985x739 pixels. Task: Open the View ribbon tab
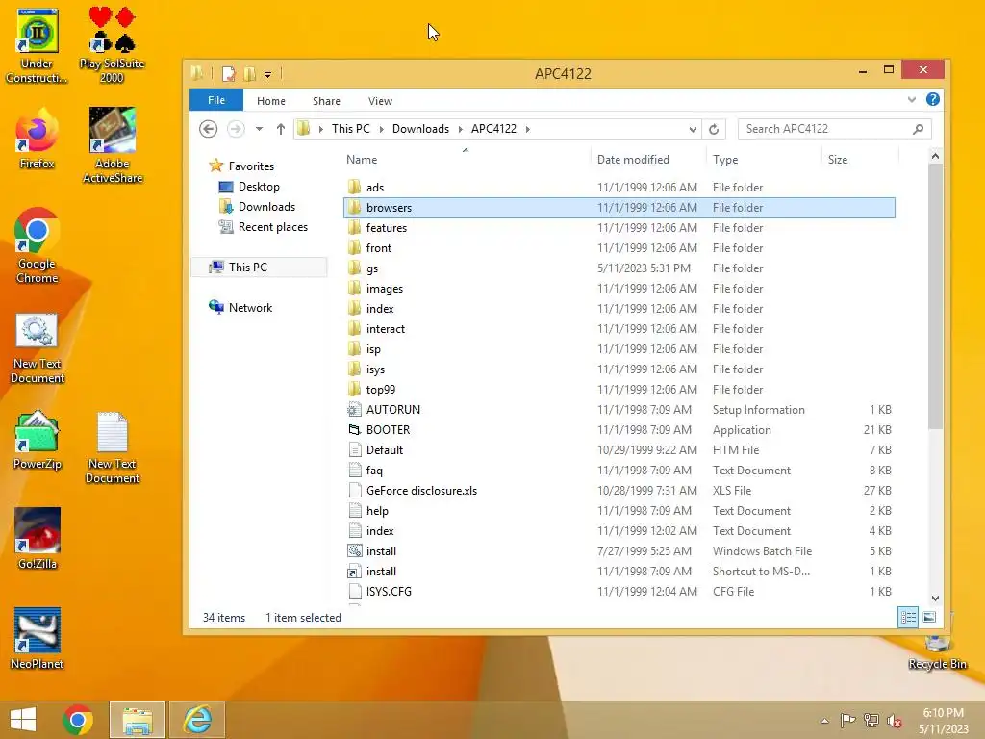(380, 101)
